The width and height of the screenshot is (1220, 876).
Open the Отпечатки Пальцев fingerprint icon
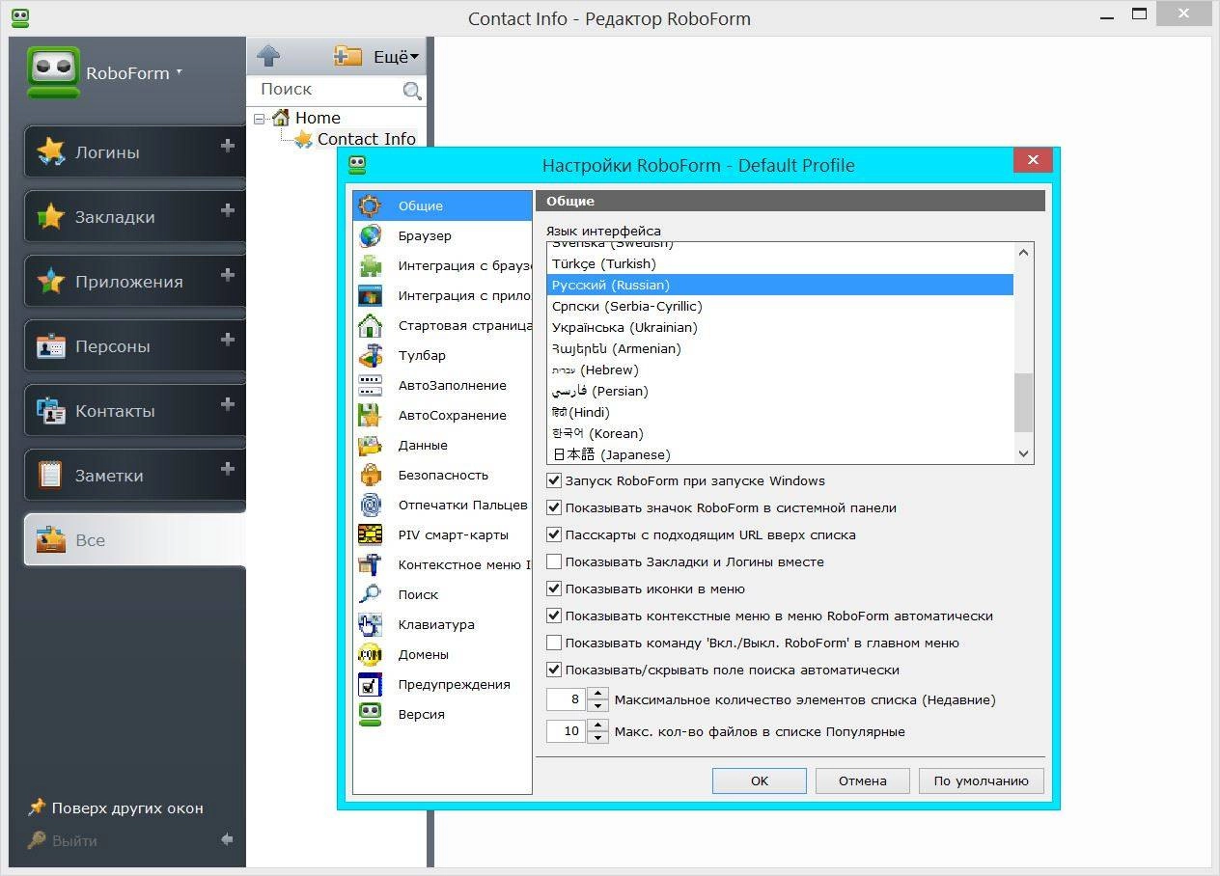pyautogui.click(x=370, y=505)
